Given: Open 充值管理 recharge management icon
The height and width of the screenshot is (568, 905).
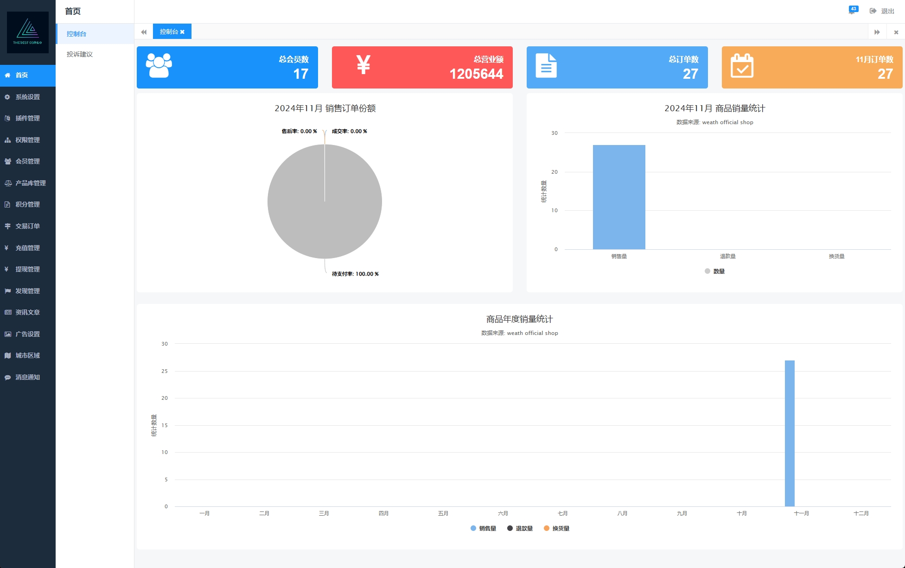Looking at the screenshot, I should coord(9,246).
